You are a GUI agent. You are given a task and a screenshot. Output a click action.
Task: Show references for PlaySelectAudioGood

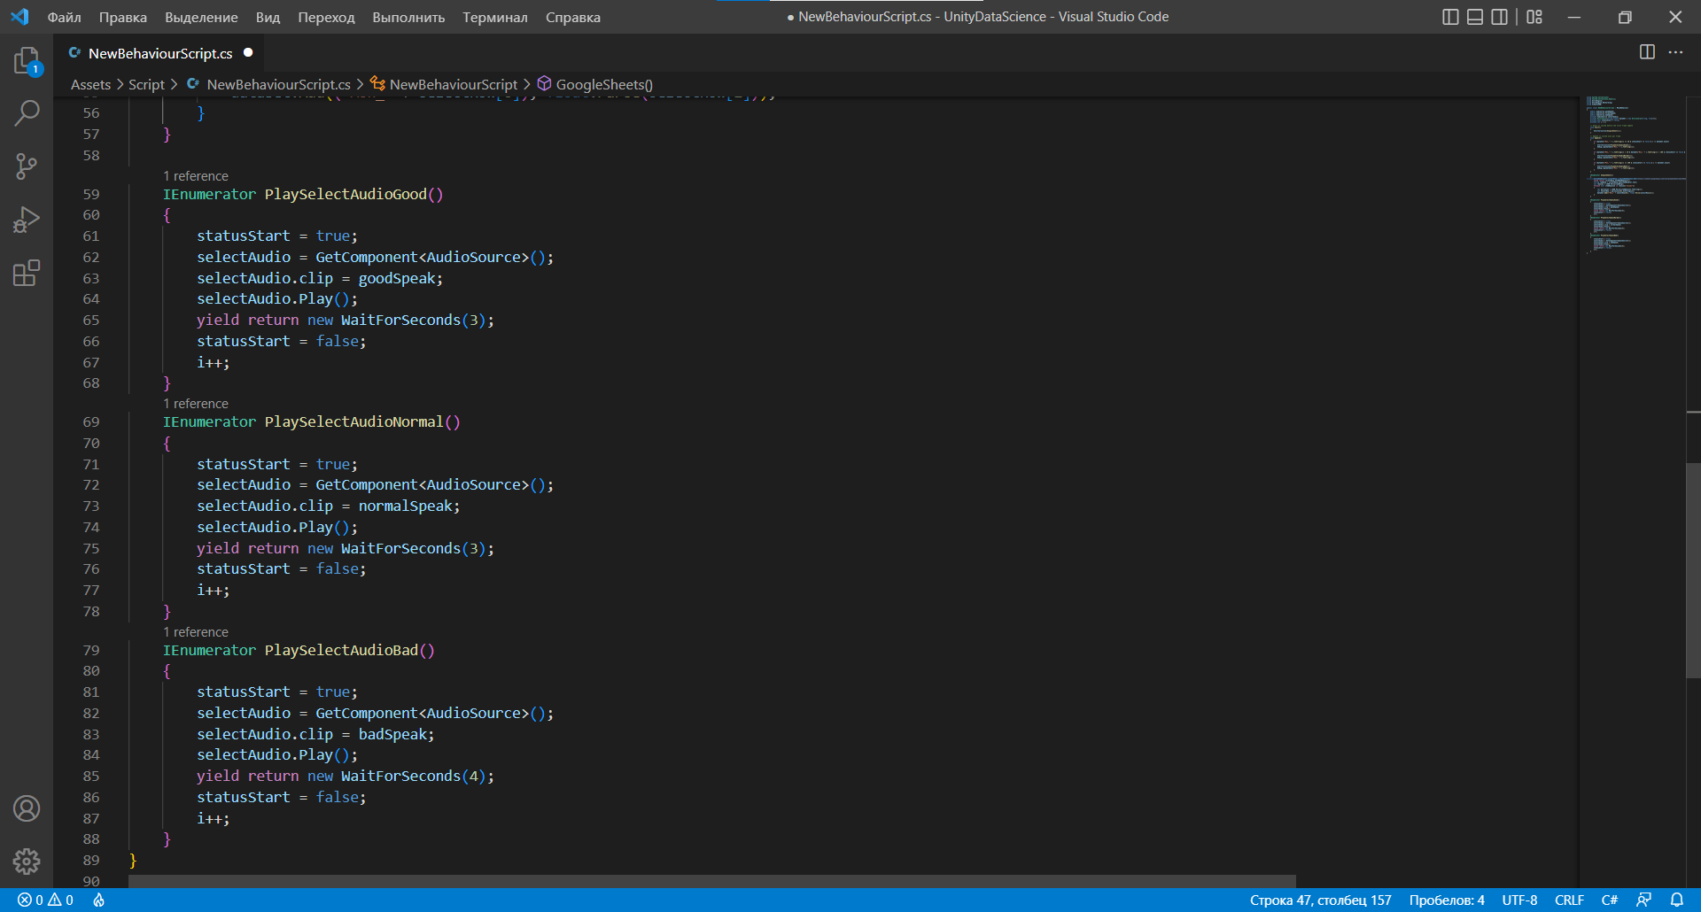coord(196,176)
